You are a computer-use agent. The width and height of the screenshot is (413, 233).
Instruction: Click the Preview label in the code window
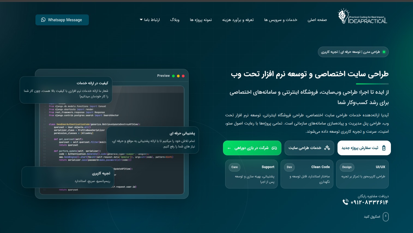163,76
